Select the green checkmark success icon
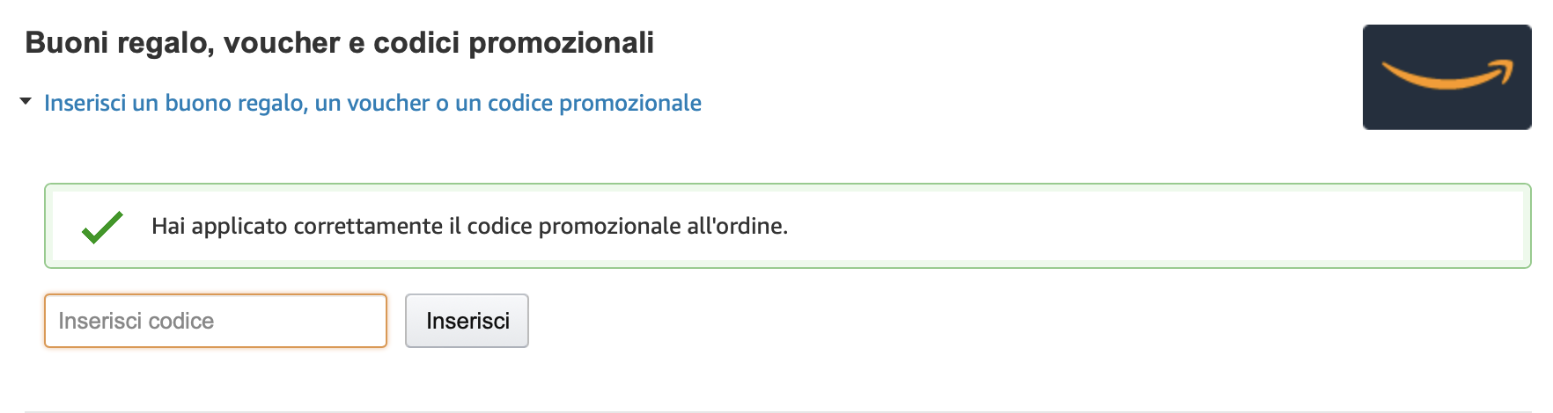This screenshot has height=413, width=1553. (102, 227)
